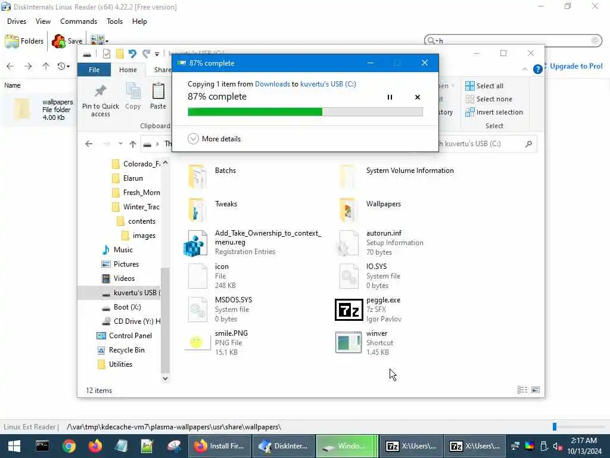610x458 pixels.
Task: Open Commands menu
Action: point(79,21)
